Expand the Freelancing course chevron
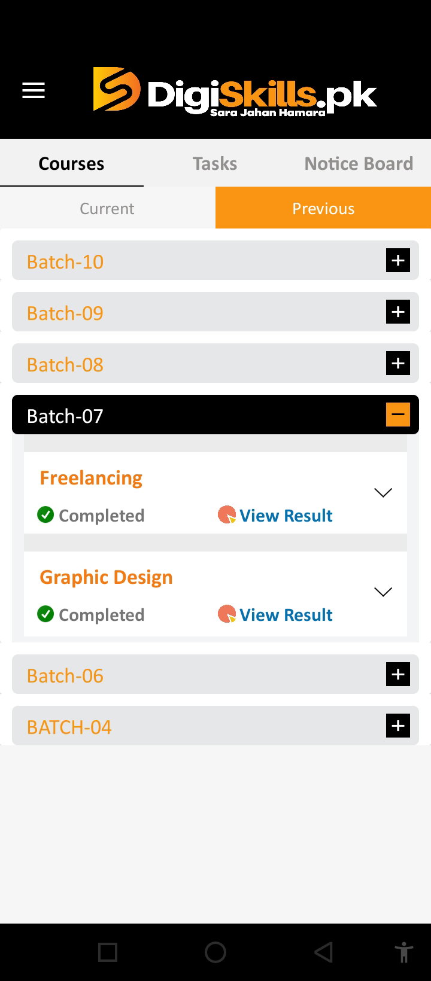 (383, 492)
